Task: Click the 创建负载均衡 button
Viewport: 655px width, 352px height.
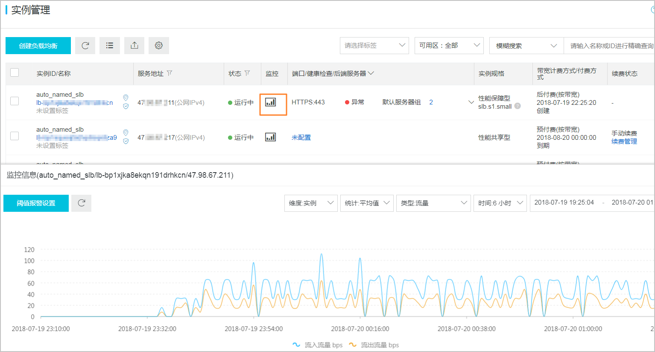Action: [x=38, y=46]
